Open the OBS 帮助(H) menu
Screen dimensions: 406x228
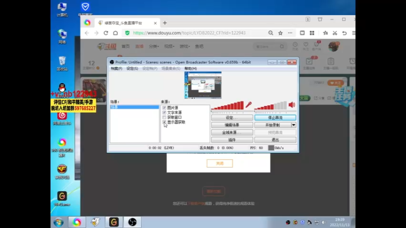191,68
